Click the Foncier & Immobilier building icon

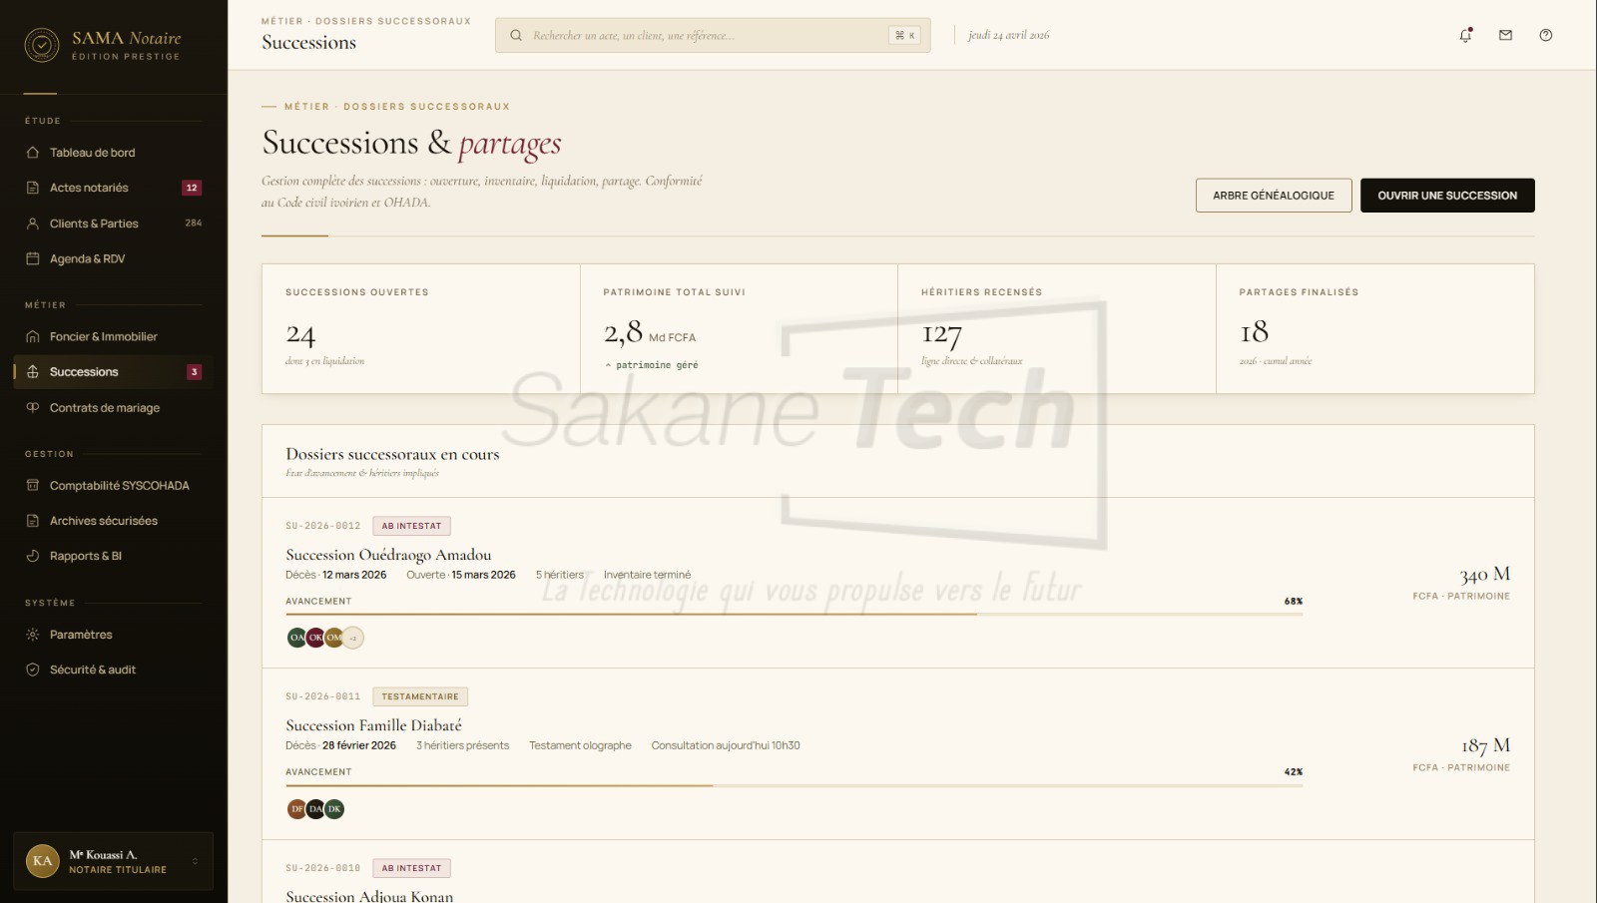(33, 336)
